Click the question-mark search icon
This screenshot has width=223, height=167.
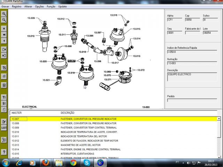[4, 68]
